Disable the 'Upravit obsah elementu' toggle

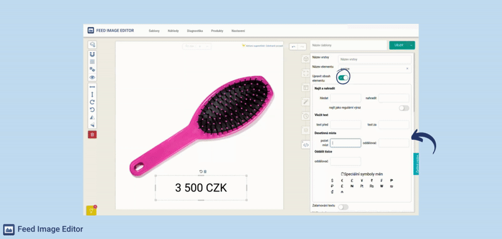pyautogui.click(x=343, y=78)
